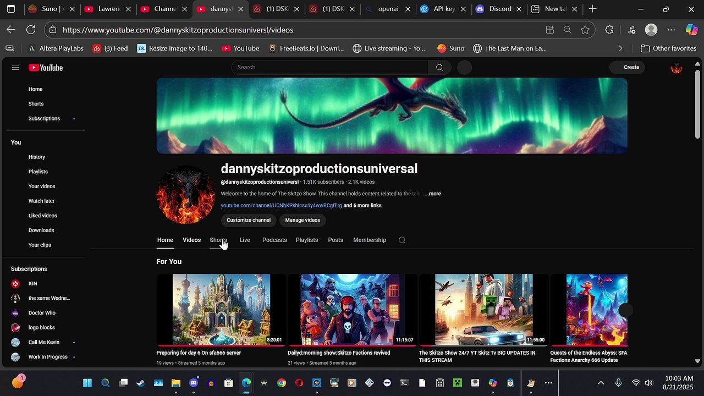Open browser profile avatar

[x=651, y=30]
